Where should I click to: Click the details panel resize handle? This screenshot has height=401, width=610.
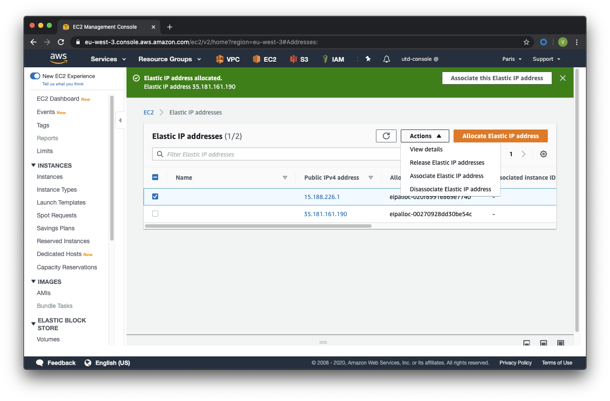click(323, 342)
